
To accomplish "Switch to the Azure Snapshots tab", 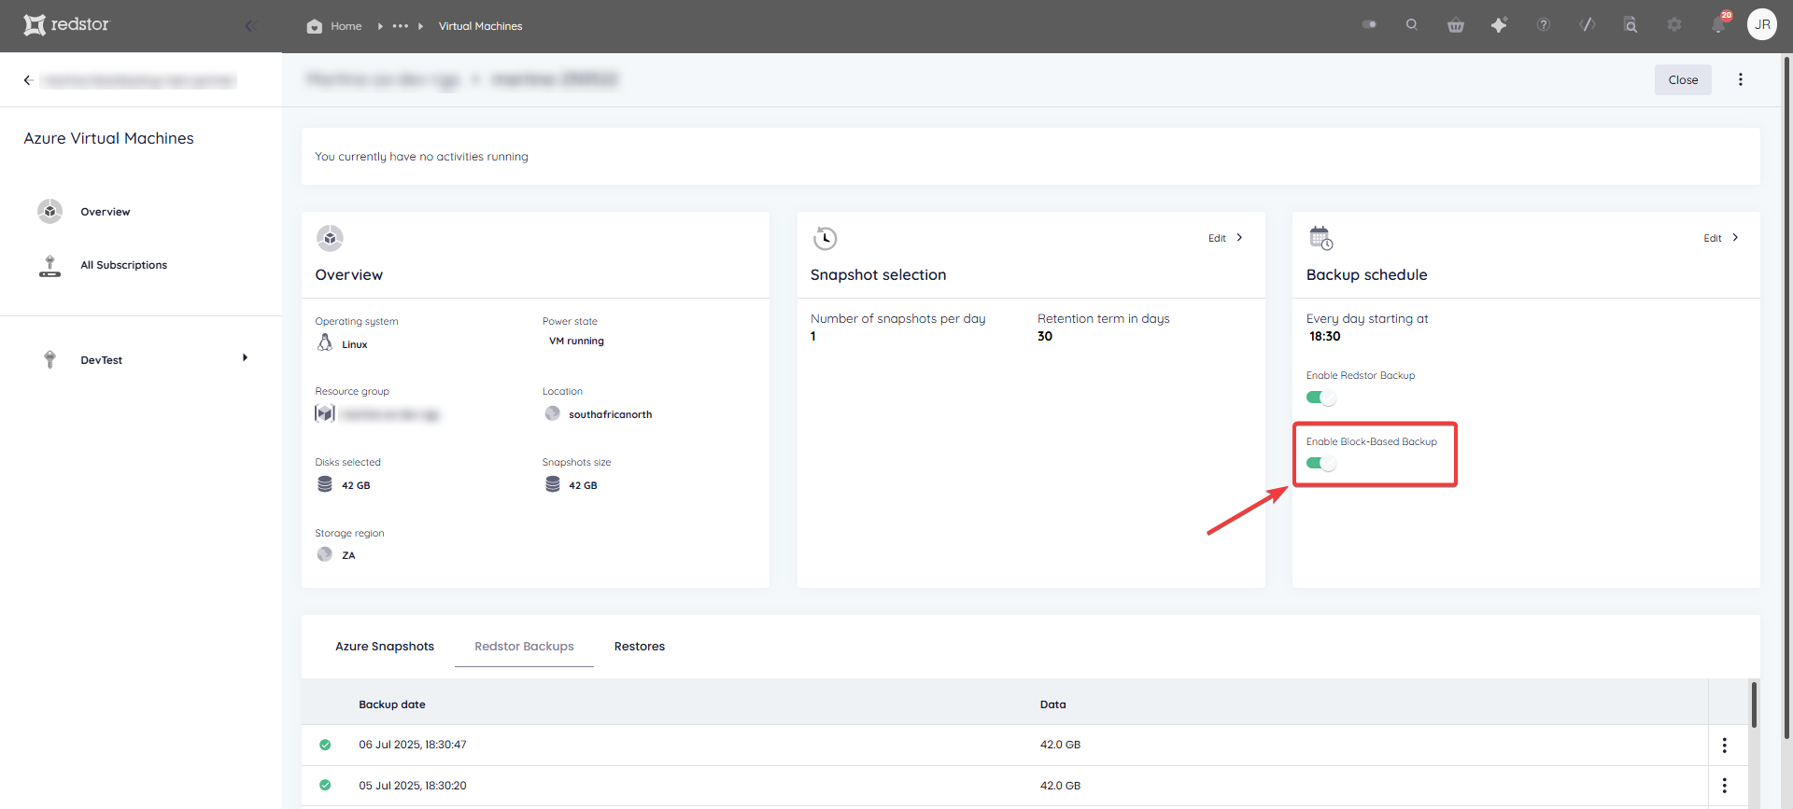I will 385,647.
